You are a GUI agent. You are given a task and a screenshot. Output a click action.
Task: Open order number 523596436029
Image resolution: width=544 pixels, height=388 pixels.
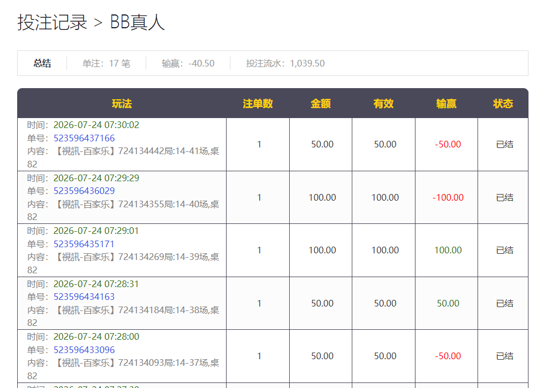84,191
